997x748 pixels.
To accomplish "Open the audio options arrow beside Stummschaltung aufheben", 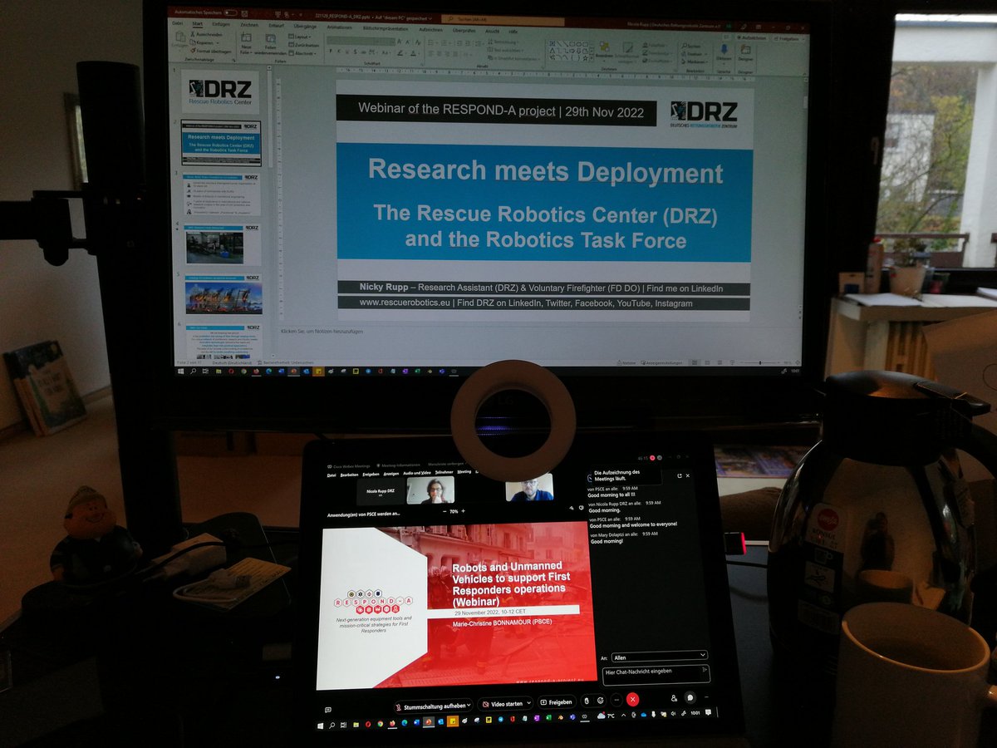I will (x=469, y=706).
